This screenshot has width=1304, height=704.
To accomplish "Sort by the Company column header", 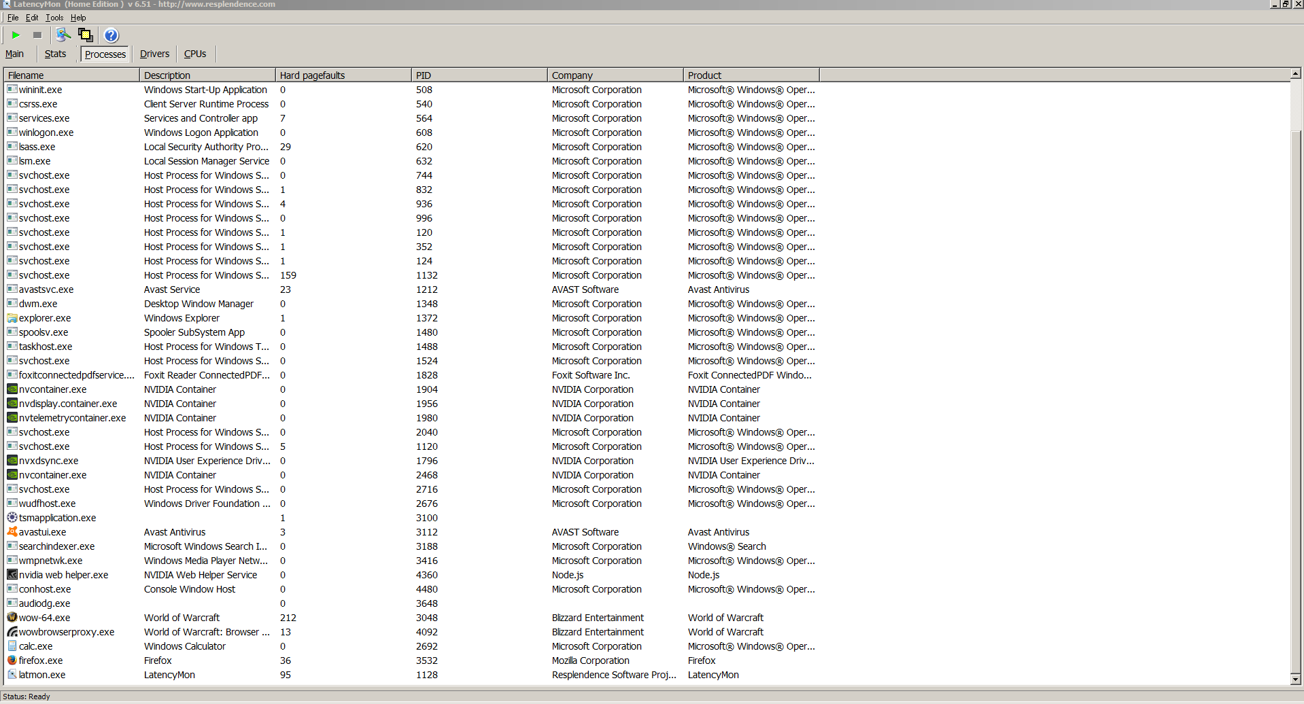I will point(615,75).
